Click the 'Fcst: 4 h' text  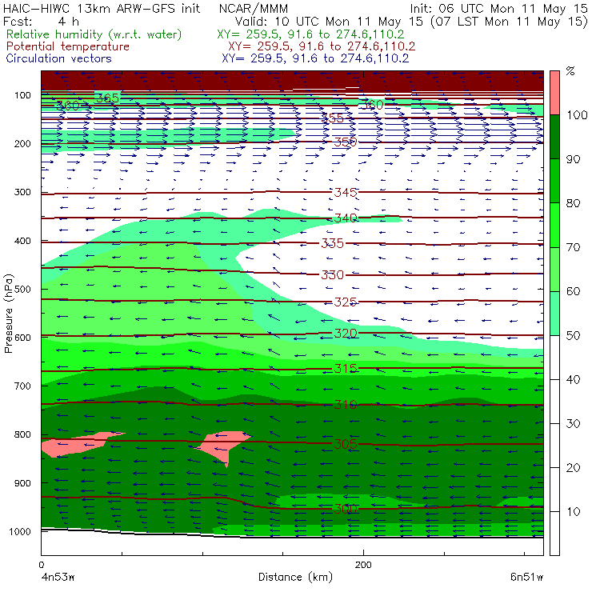coord(41,22)
